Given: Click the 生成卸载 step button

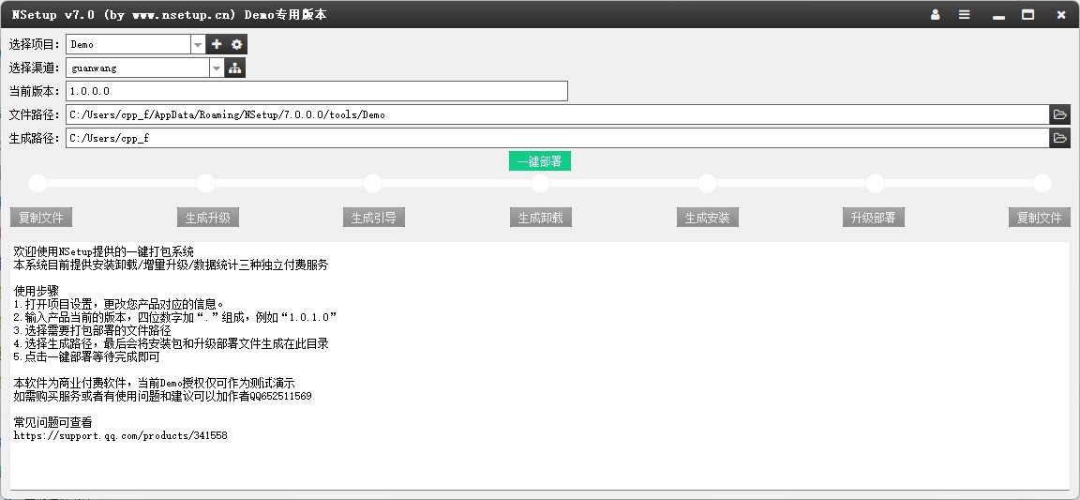Looking at the screenshot, I should pyautogui.click(x=541, y=218).
